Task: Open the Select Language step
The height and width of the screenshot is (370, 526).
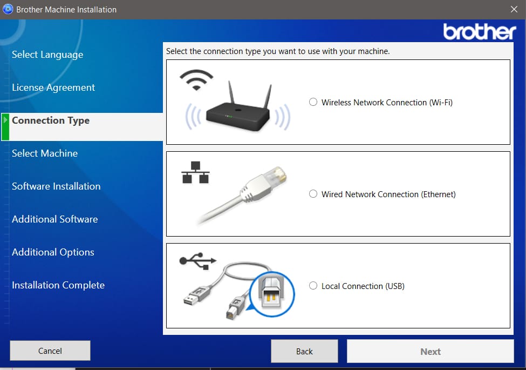Action: pyautogui.click(x=47, y=55)
